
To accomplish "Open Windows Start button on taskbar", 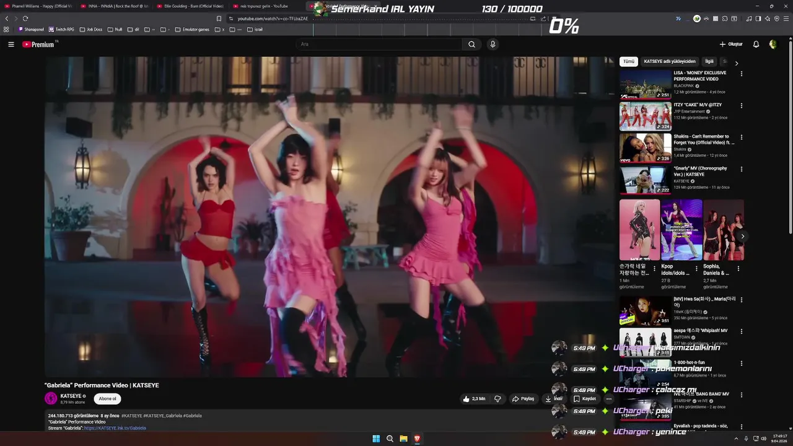I will click(x=376, y=439).
